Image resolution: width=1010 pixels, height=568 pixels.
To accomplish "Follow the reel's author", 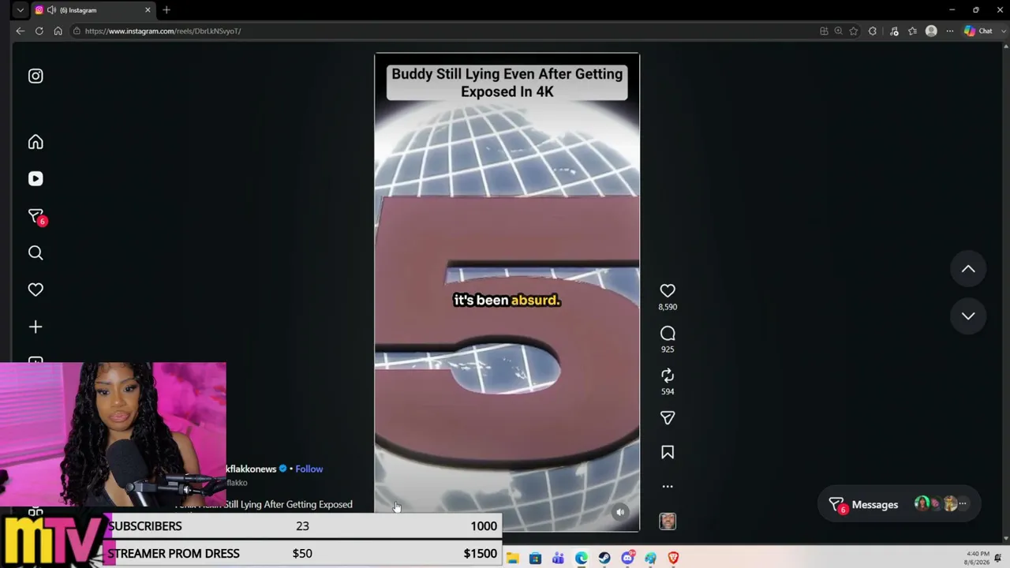I will [x=309, y=469].
